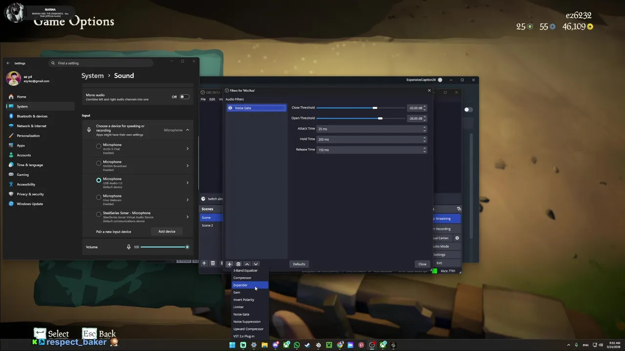The height and width of the screenshot is (351, 625).
Task: Choose Limiter from the filter menu
Action: coord(250,307)
